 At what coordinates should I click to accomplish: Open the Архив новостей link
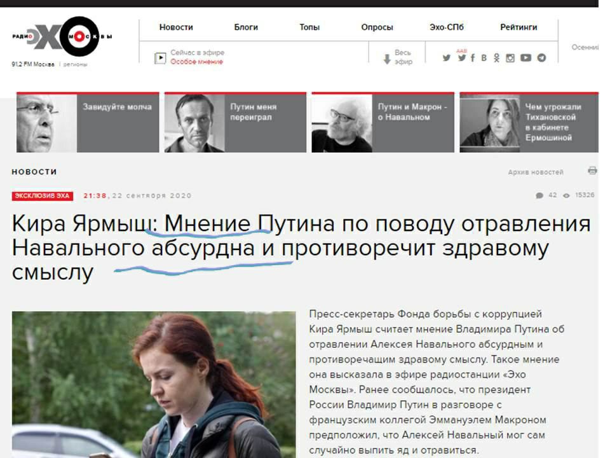pyautogui.click(x=535, y=172)
